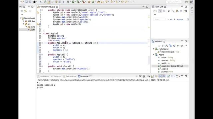Click the Open Type icon
213x119 pixels.
(99, 2)
